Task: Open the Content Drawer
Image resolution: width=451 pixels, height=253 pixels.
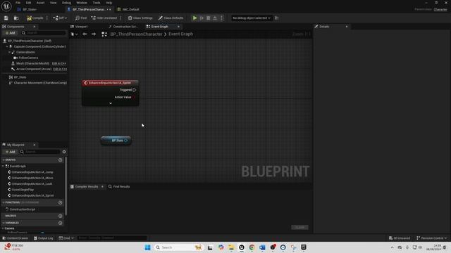Action: click(x=16, y=238)
